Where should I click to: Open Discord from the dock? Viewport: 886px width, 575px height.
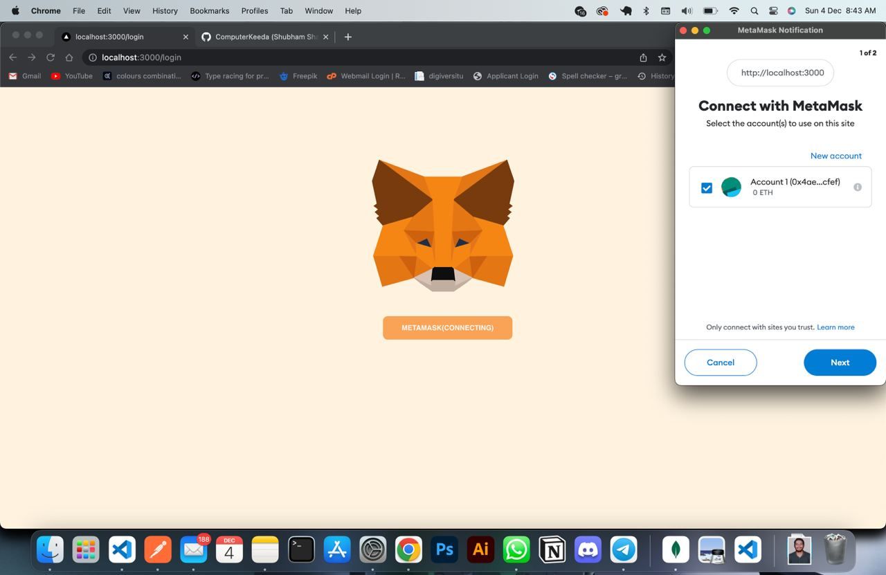point(588,549)
